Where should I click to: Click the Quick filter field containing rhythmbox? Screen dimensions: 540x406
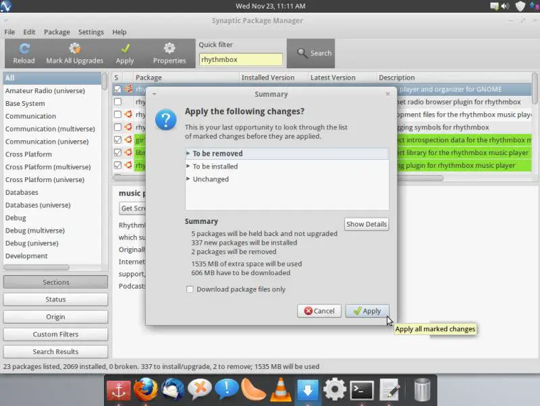pos(241,59)
